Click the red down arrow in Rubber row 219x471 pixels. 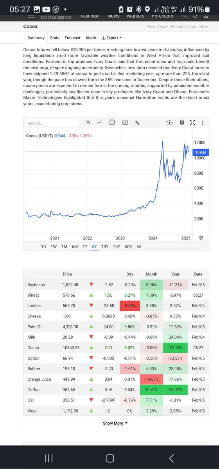(91, 369)
